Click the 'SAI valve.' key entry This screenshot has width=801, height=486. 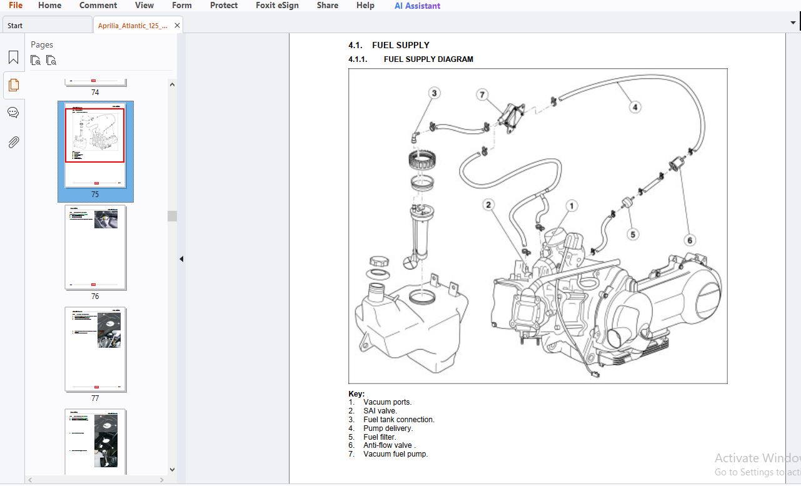(380, 411)
